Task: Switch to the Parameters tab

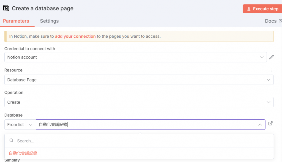Action: [x=16, y=21]
